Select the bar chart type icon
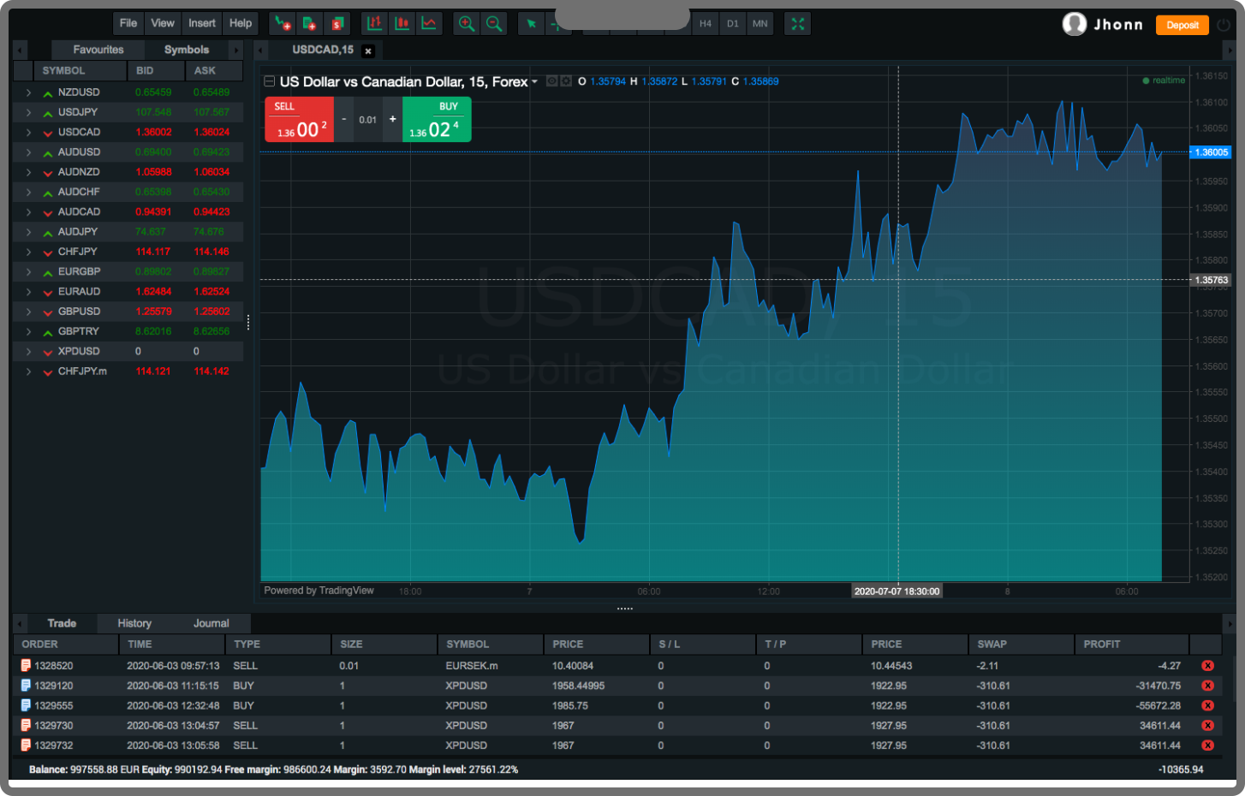This screenshot has width=1245, height=796. [374, 24]
